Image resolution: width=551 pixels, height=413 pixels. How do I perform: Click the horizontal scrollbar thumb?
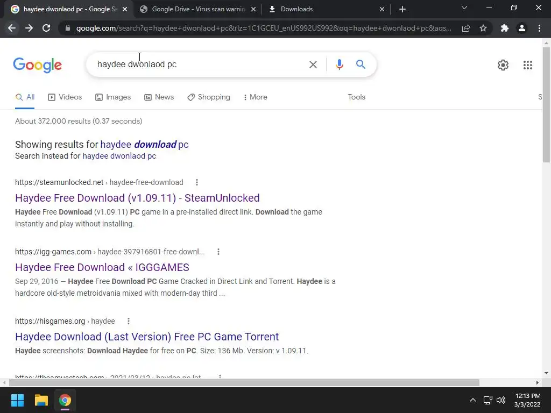pos(244,382)
